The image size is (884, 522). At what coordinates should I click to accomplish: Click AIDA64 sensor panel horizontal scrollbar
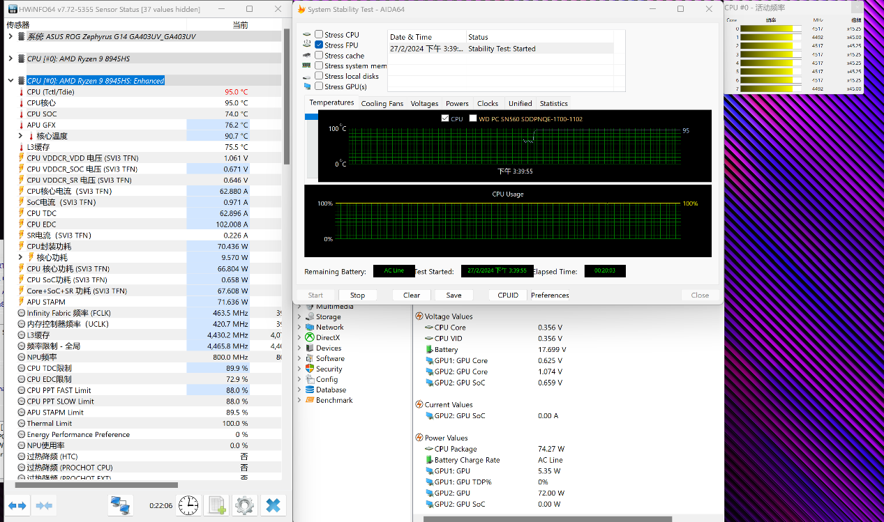548,519
